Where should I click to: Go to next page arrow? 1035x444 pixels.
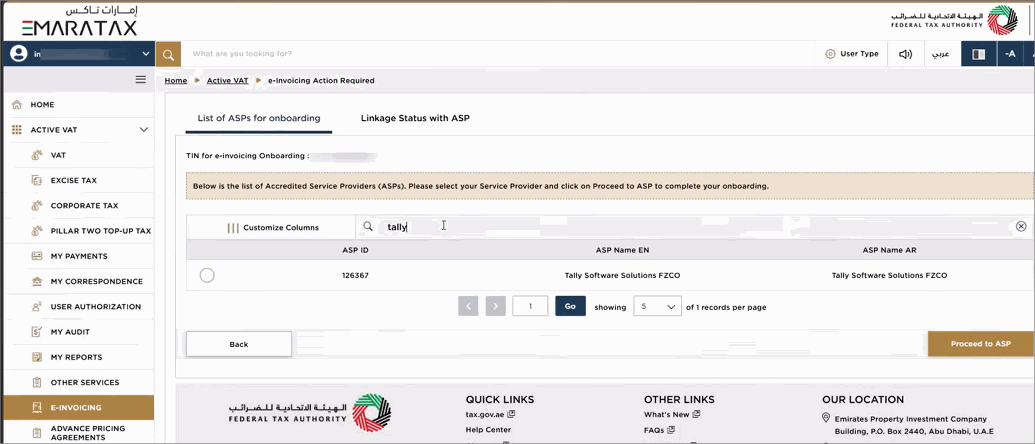pos(495,306)
